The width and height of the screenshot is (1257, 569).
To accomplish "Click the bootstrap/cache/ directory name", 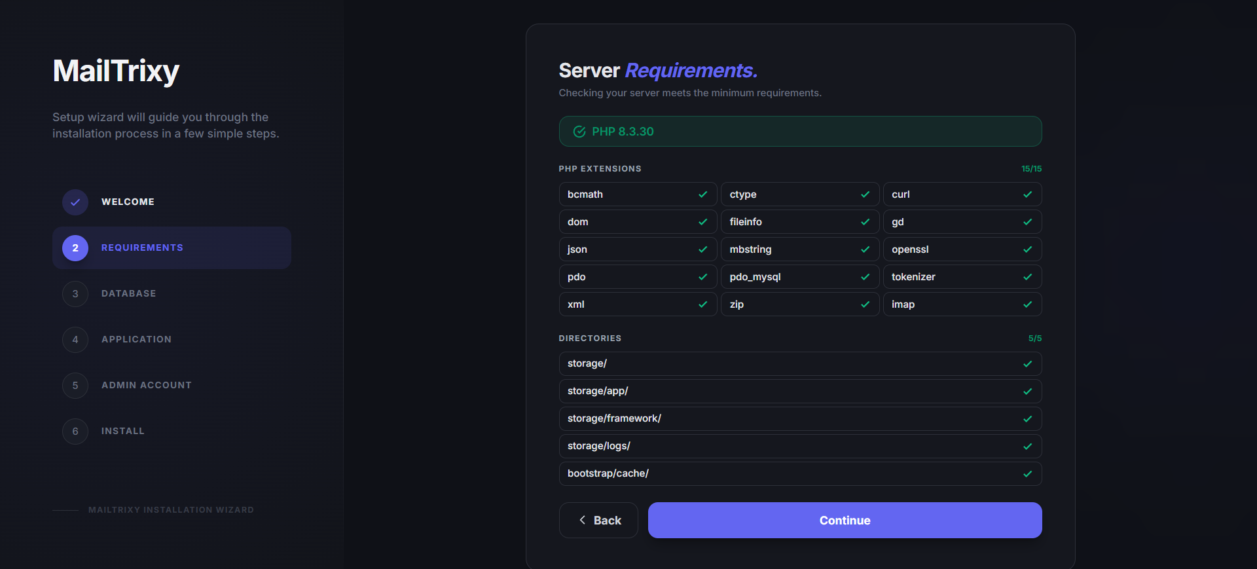I will click(x=608, y=473).
